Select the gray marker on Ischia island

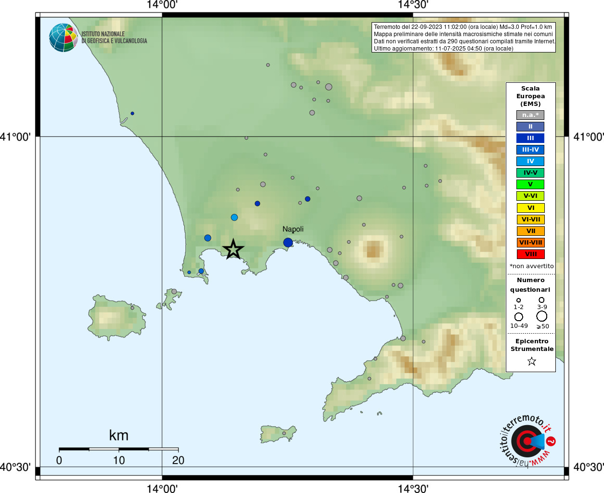132,308
